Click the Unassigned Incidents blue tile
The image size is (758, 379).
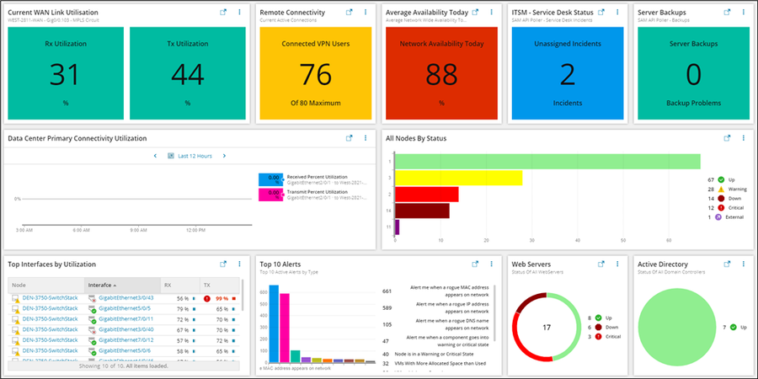pos(568,73)
